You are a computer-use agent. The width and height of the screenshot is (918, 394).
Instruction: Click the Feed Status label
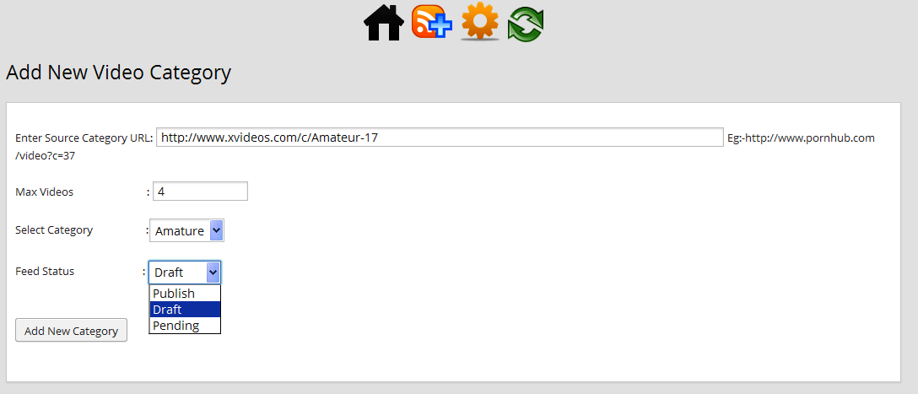pos(45,272)
